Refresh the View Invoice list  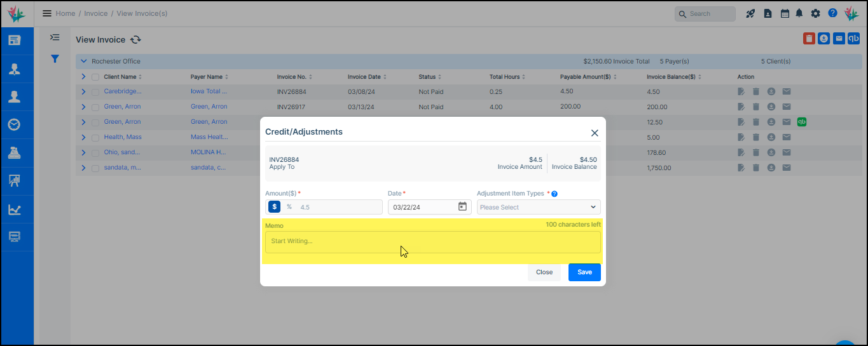pyautogui.click(x=135, y=39)
